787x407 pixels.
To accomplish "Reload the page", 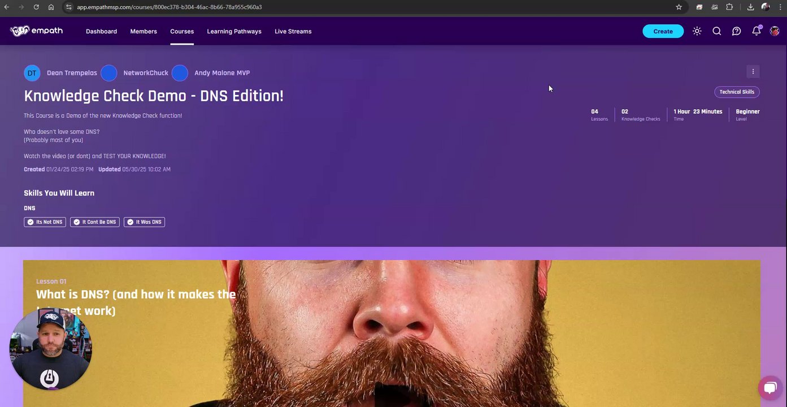I will click(36, 7).
